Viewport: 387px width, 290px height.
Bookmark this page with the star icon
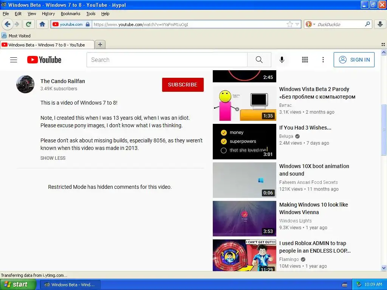click(290, 24)
